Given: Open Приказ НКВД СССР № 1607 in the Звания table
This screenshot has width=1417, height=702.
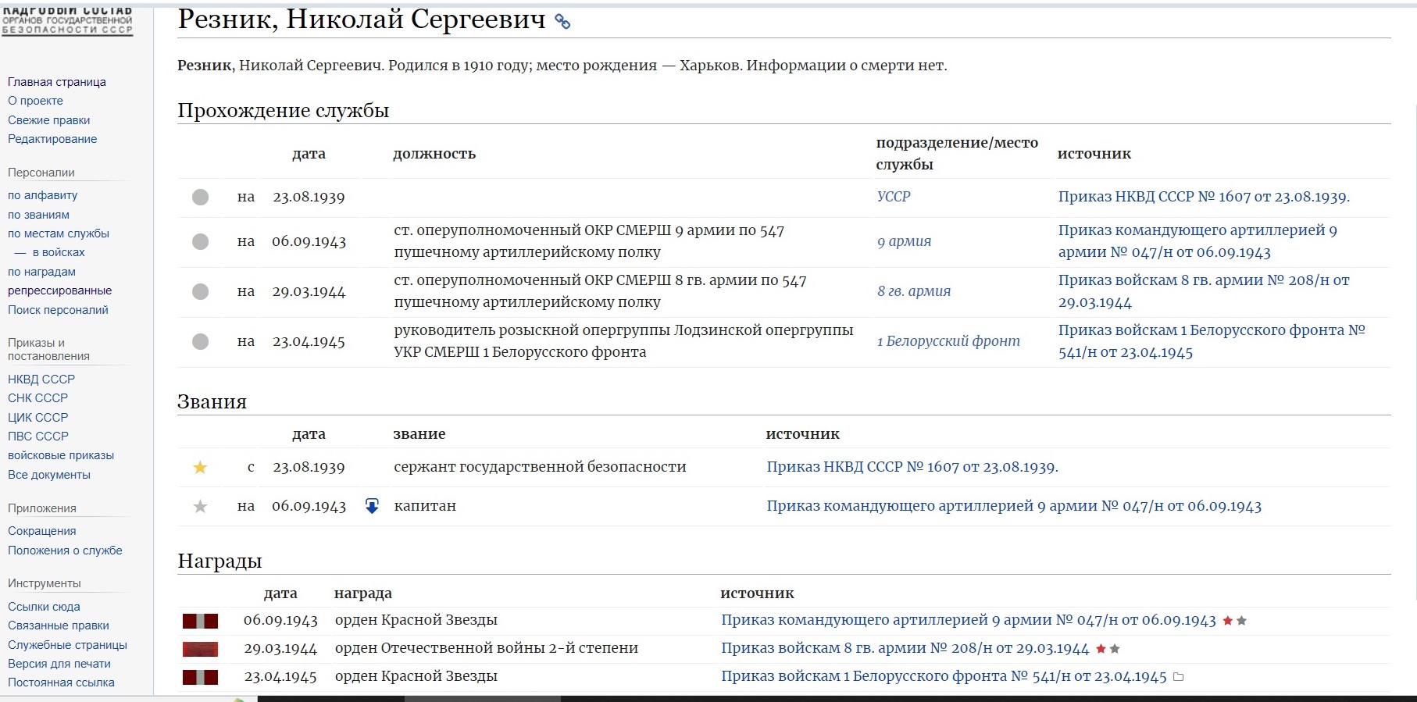Looking at the screenshot, I should click(x=912, y=467).
